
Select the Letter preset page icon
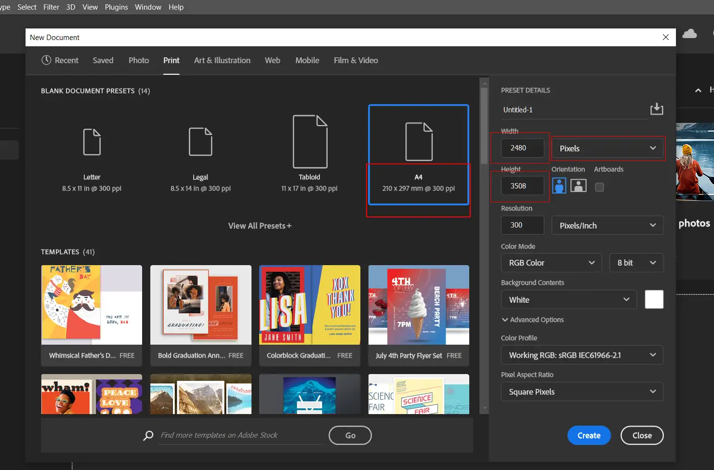pos(92,142)
